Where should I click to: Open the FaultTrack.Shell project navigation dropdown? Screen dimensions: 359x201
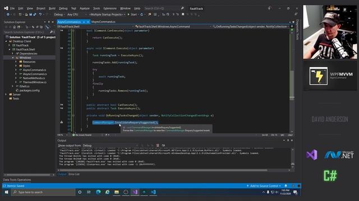[95, 26]
